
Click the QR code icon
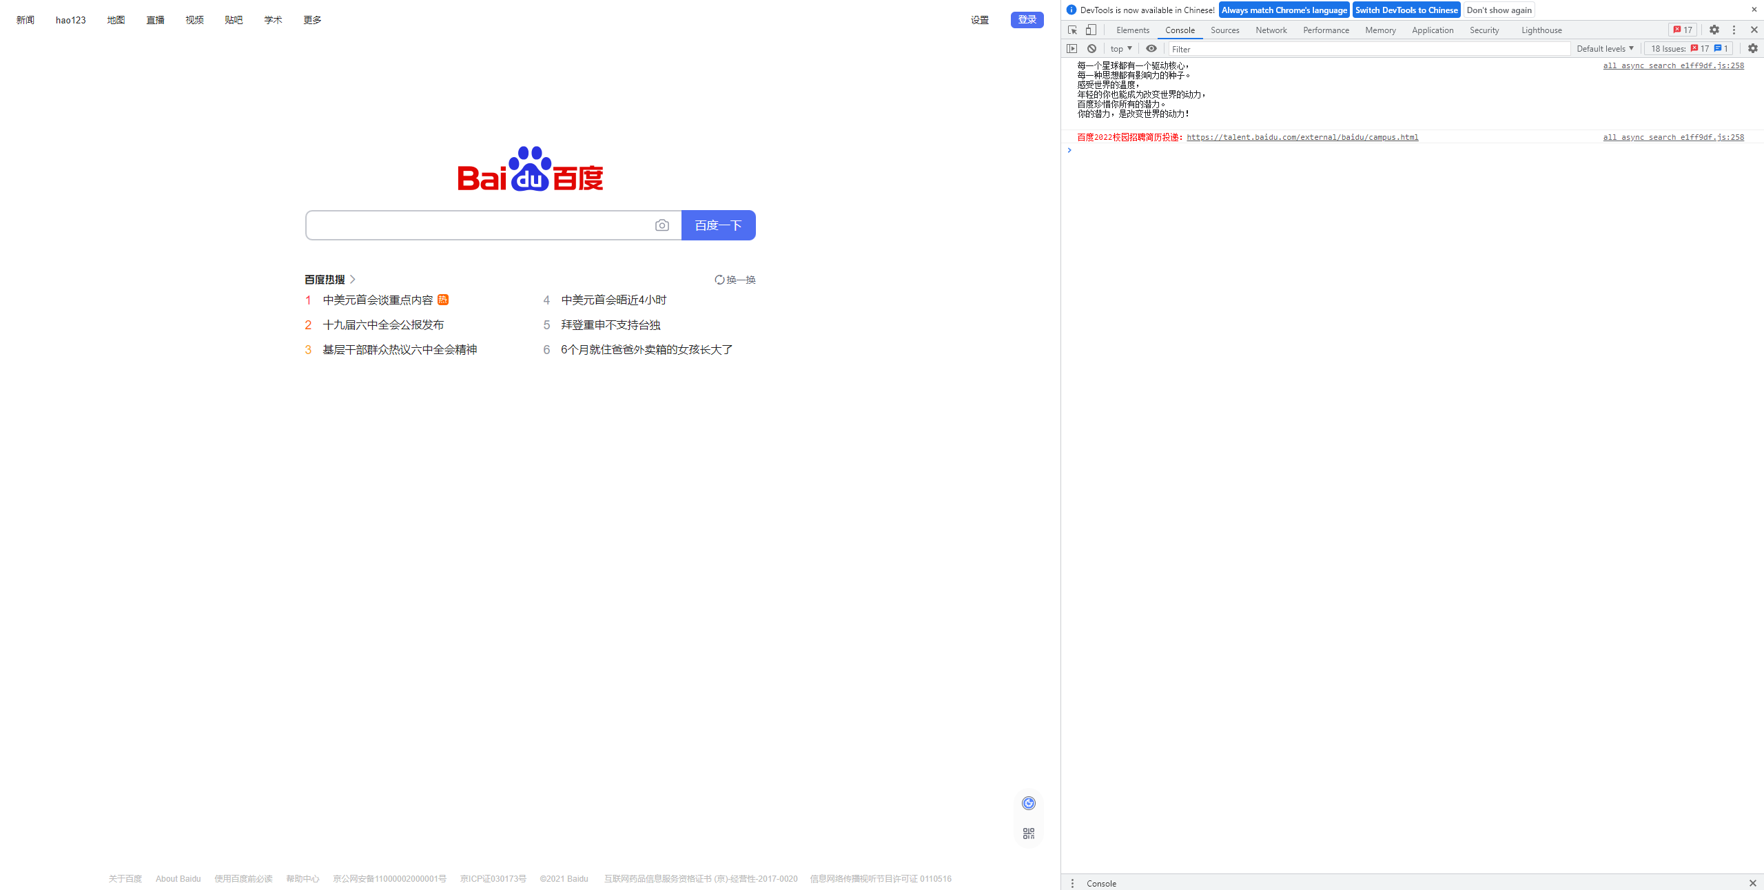click(1028, 834)
